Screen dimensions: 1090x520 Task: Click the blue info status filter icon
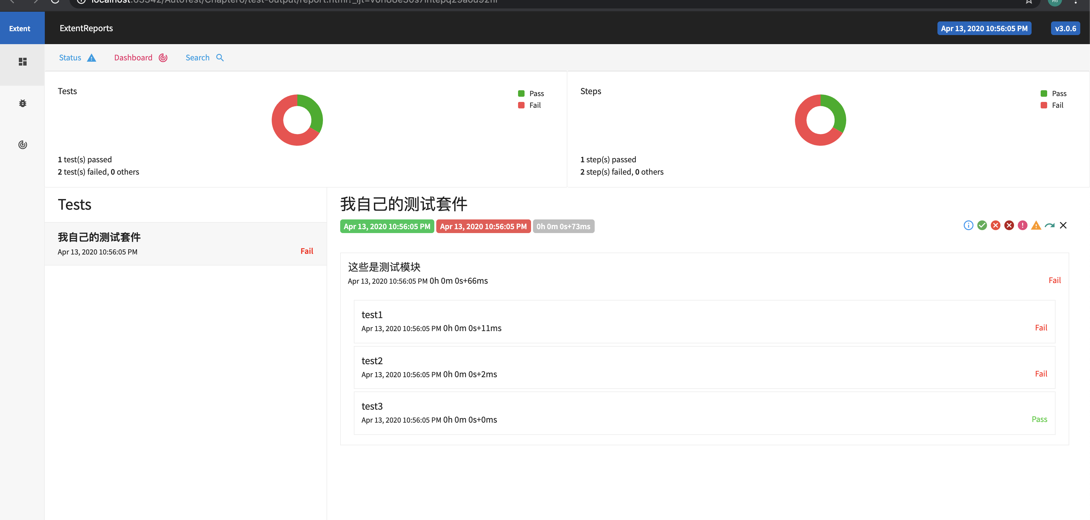tap(968, 226)
